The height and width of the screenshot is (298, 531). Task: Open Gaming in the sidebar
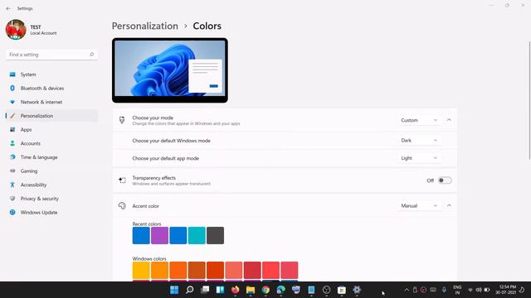pyautogui.click(x=51, y=171)
